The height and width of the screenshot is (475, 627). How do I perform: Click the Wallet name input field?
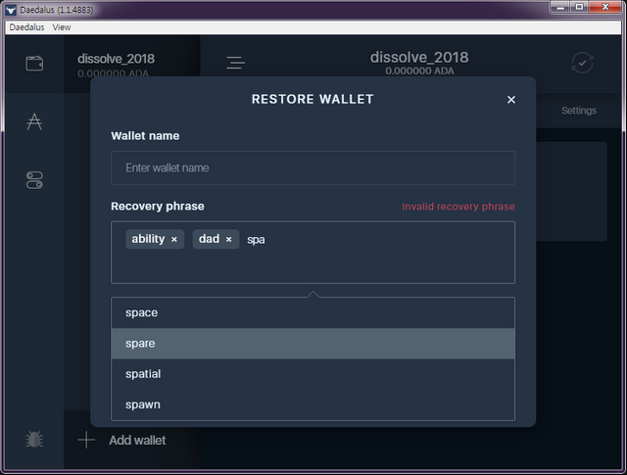tap(313, 167)
